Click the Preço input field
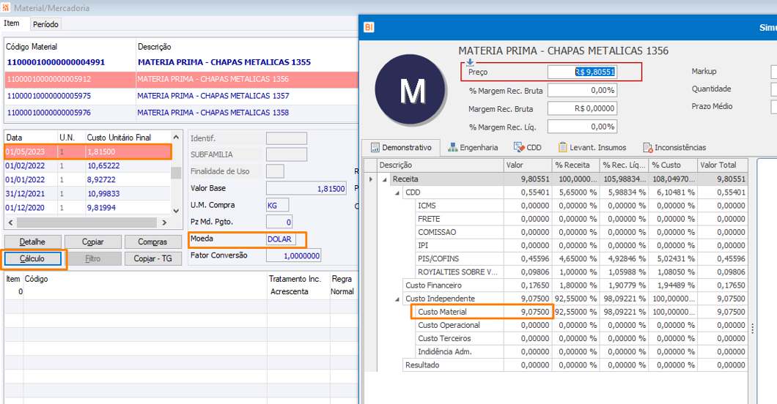Image resolution: width=777 pixels, height=404 pixels. pyautogui.click(x=582, y=72)
